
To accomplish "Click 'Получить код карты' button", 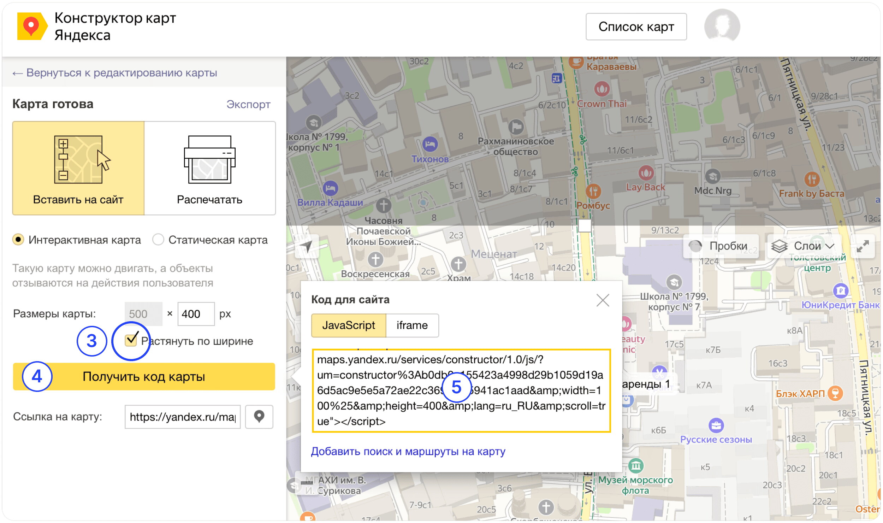I will point(144,377).
